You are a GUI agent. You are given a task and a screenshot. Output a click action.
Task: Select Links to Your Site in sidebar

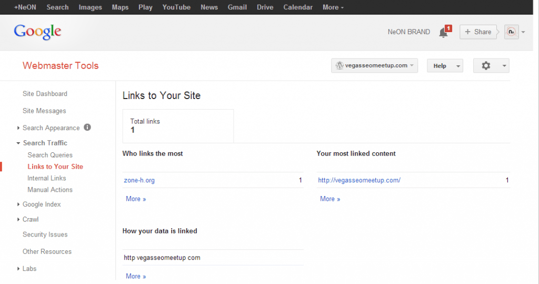tap(55, 167)
